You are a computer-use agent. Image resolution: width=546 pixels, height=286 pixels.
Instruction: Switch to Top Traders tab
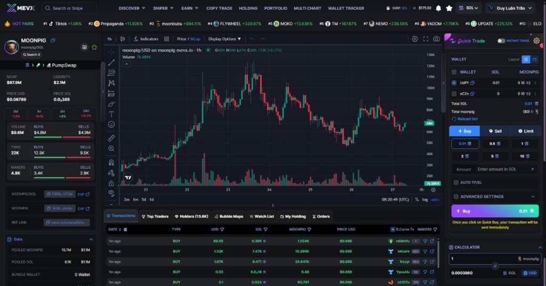coord(155,216)
